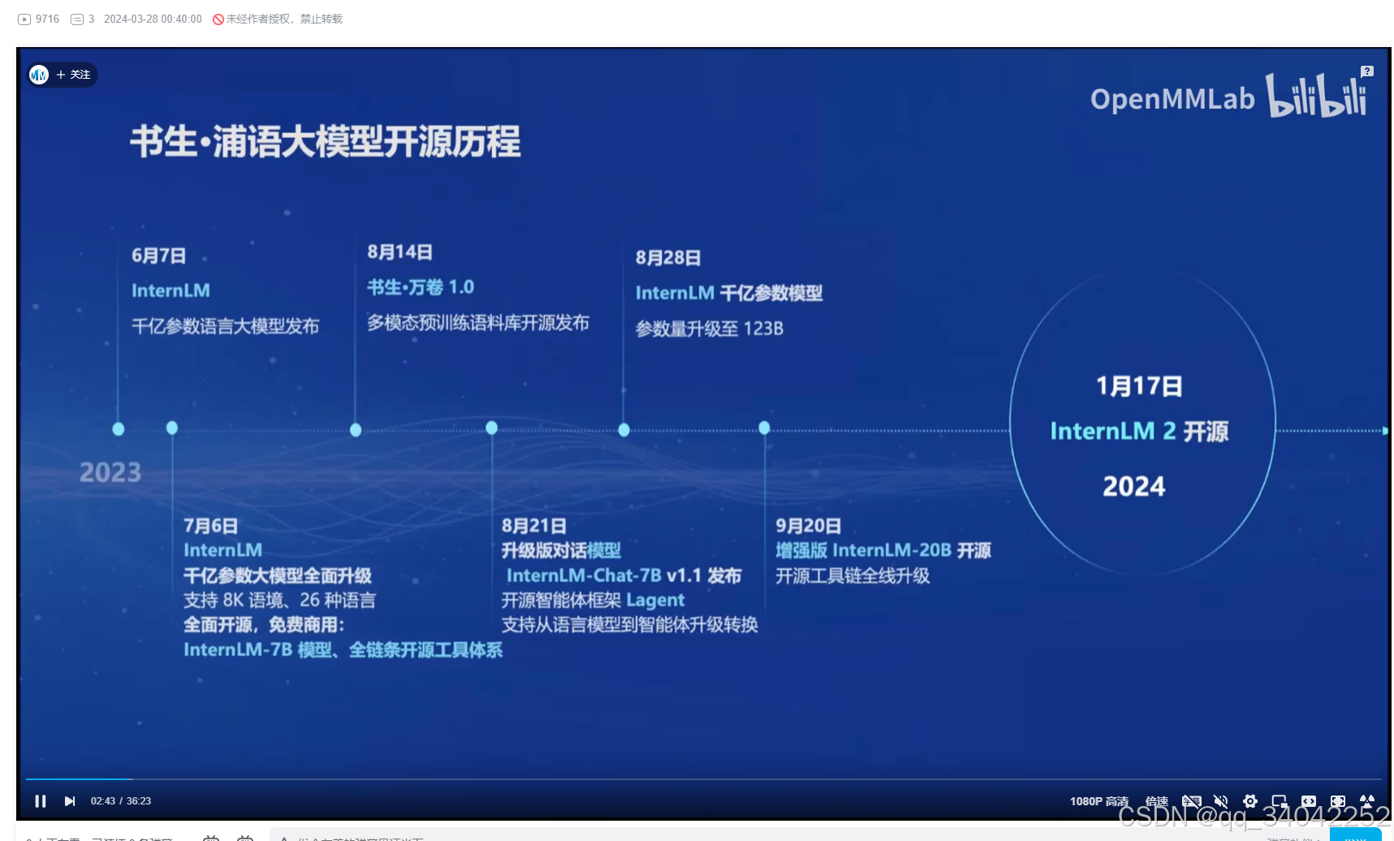Open the uploader avatar in video corner
This screenshot has width=1394, height=841.
click(x=38, y=75)
